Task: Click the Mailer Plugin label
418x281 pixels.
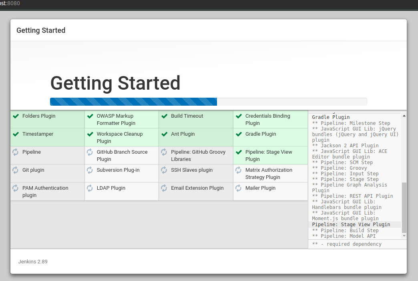Action: 261,188
